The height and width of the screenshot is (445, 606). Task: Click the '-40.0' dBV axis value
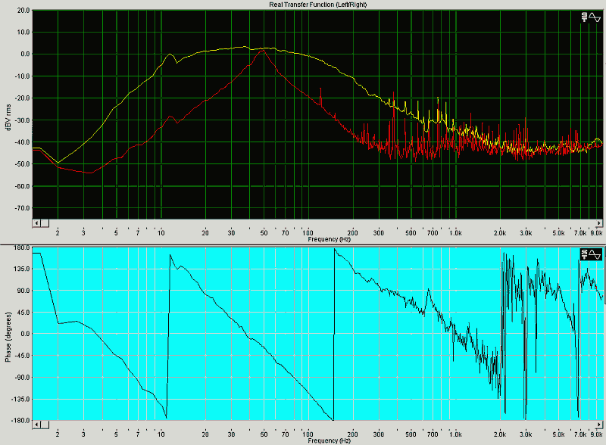23,142
